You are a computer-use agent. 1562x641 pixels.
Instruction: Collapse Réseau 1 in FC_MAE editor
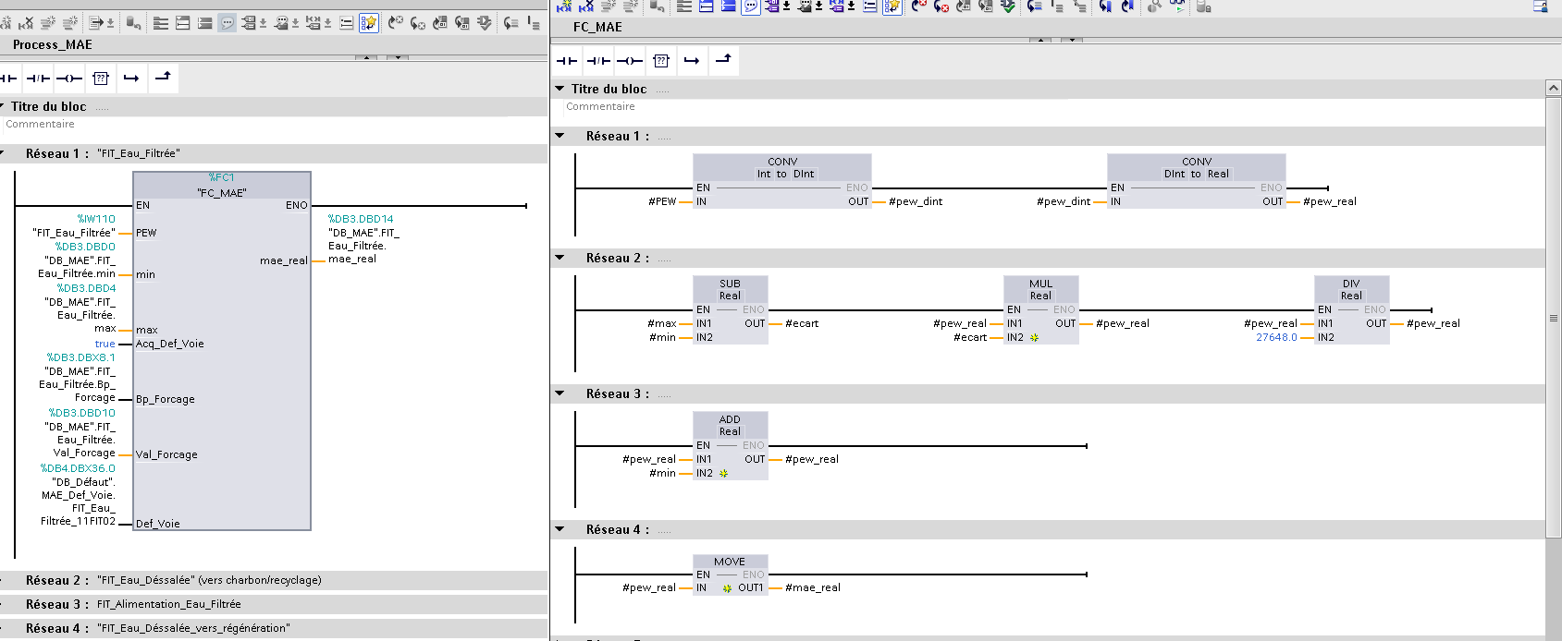point(560,136)
